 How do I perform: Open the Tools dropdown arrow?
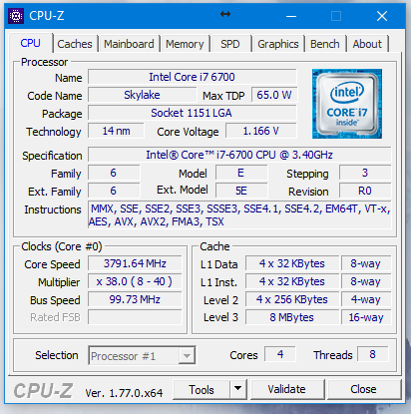pos(237,388)
